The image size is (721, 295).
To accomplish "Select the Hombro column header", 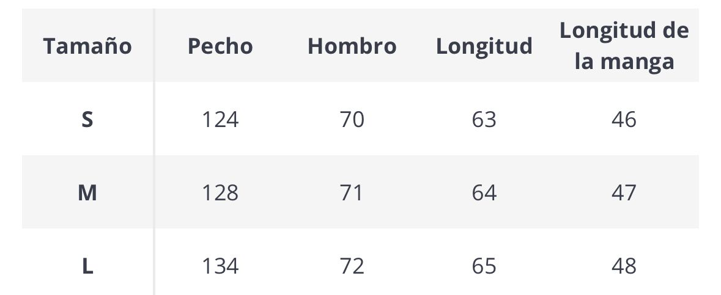I will coord(352,46).
